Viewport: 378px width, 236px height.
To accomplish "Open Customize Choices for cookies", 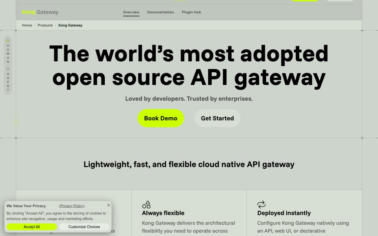I will click(84, 227).
